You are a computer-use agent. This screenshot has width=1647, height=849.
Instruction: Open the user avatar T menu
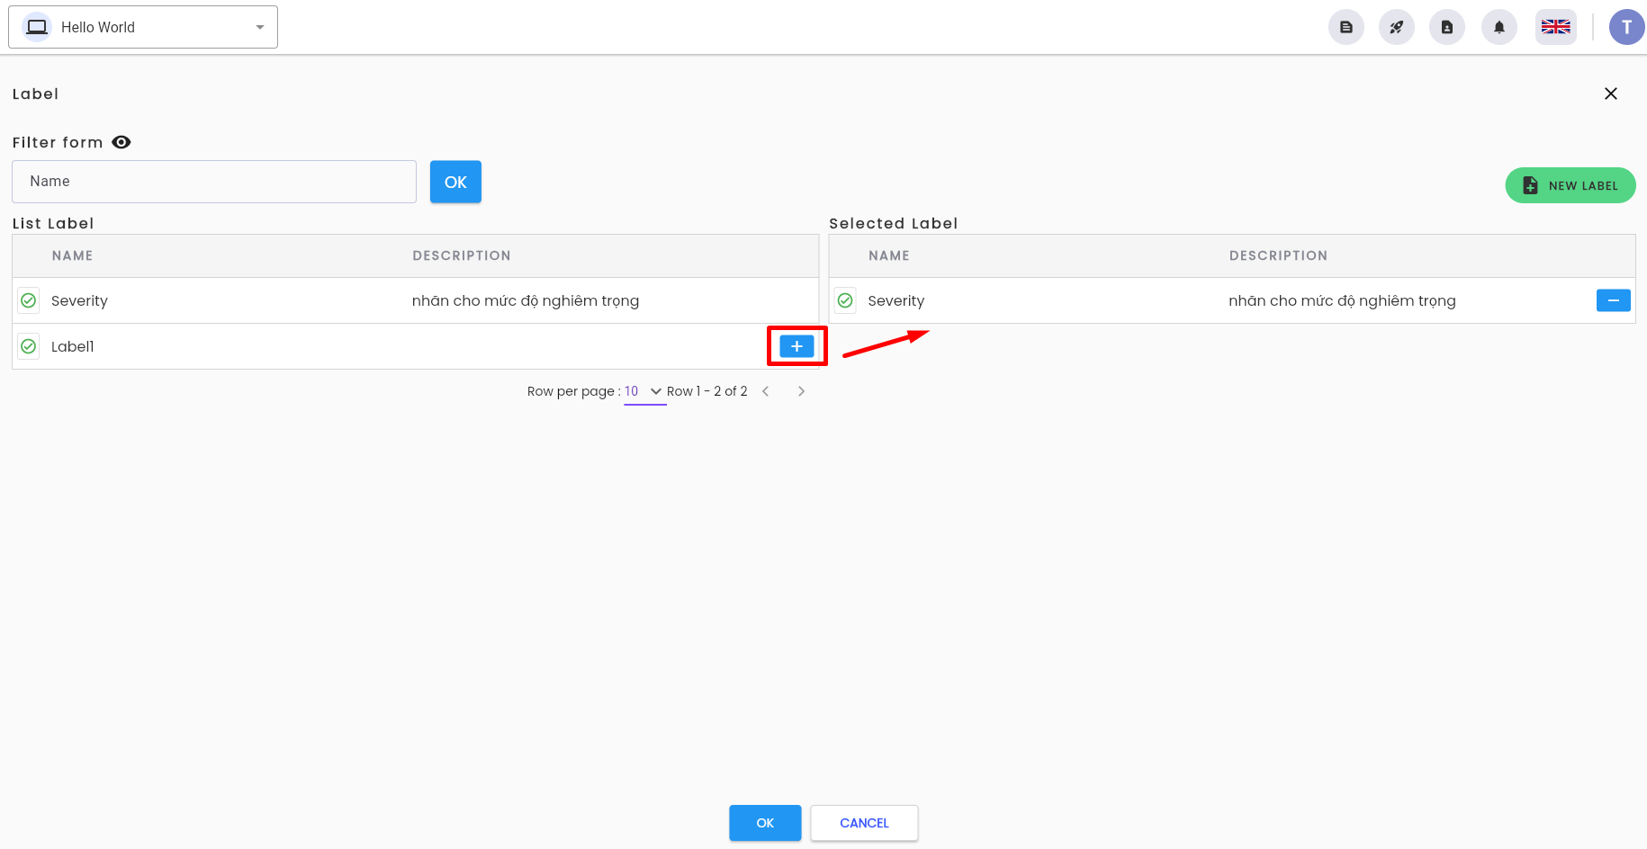(x=1627, y=27)
